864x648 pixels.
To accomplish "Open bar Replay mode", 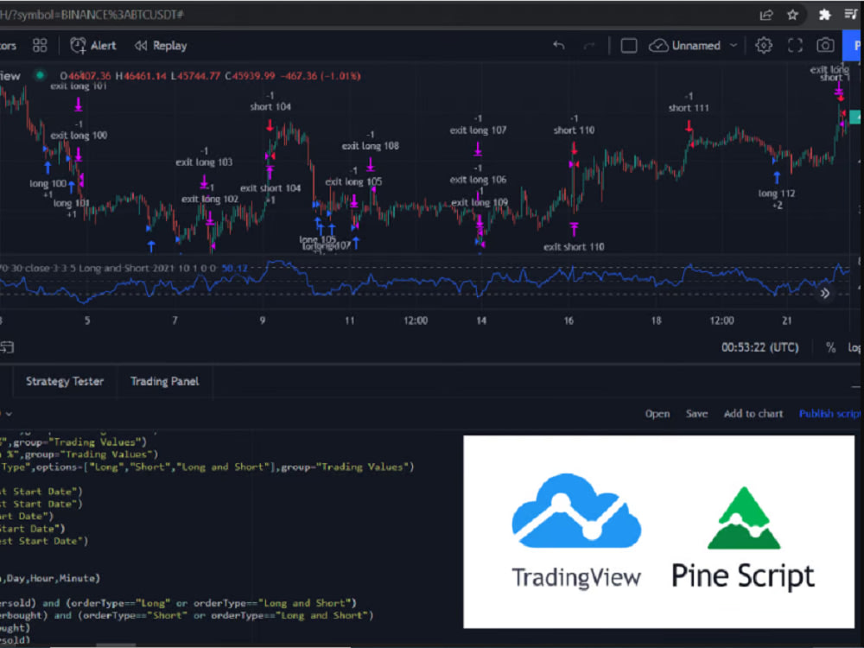I will pos(160,45).
